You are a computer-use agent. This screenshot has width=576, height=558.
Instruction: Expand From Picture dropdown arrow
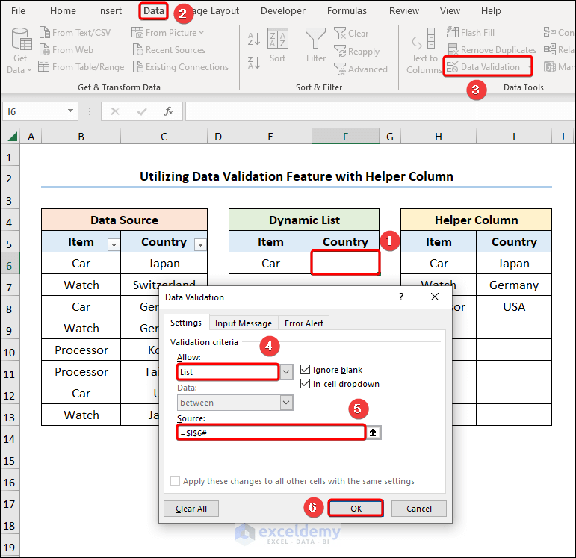201,33
